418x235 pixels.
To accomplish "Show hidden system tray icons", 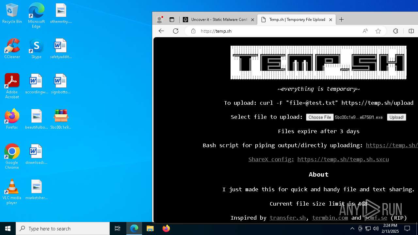I will coord(352,228).
